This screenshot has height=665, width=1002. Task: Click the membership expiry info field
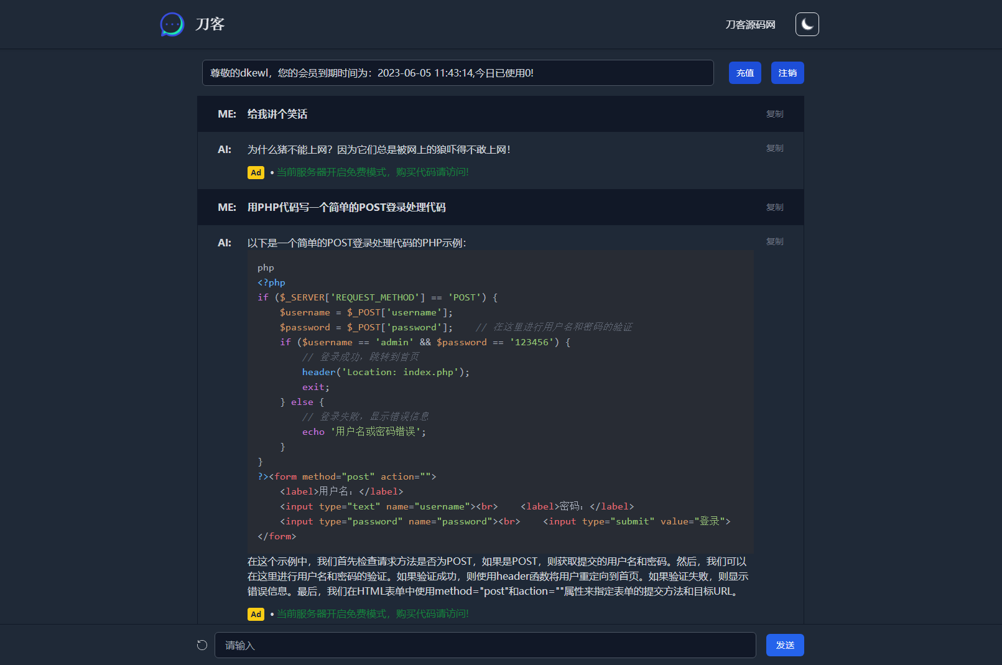pos(457,73)
